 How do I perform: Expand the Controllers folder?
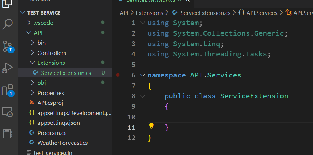pyautogui.click(x=33, y=53)
